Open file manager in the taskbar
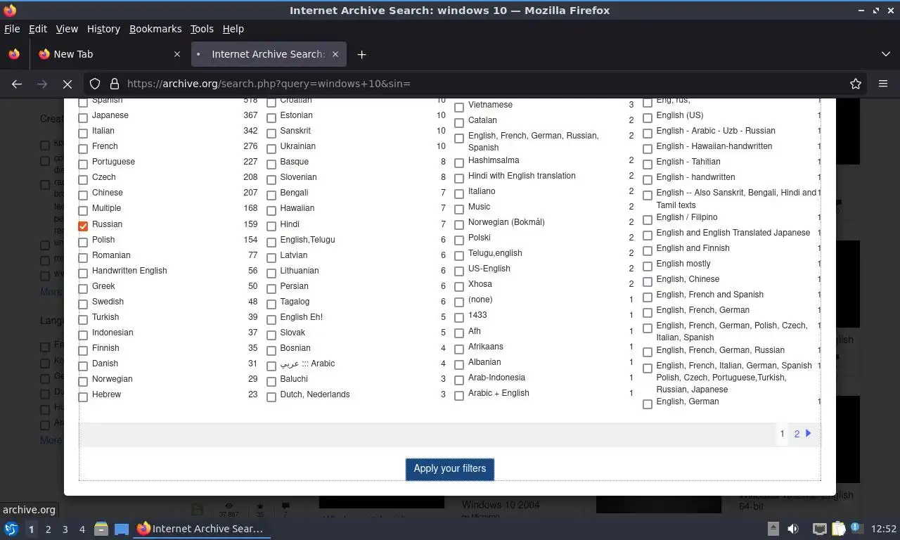The image size is (900, 540). [x=101, y=529]
